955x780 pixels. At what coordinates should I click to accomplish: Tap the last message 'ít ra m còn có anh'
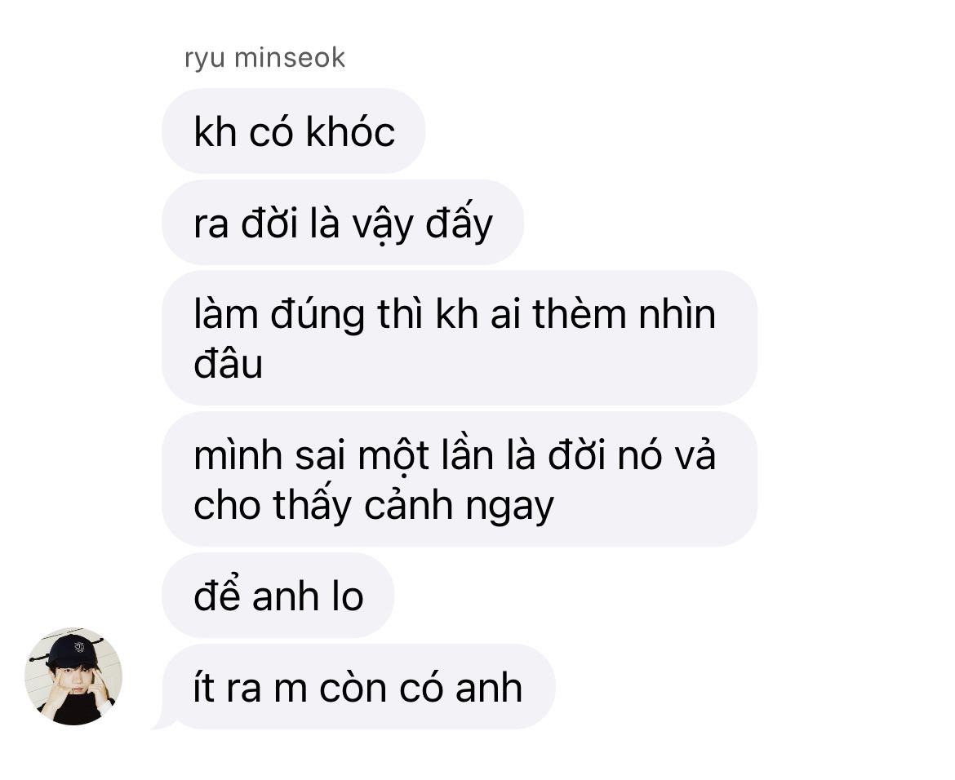[x=358, y=687]
